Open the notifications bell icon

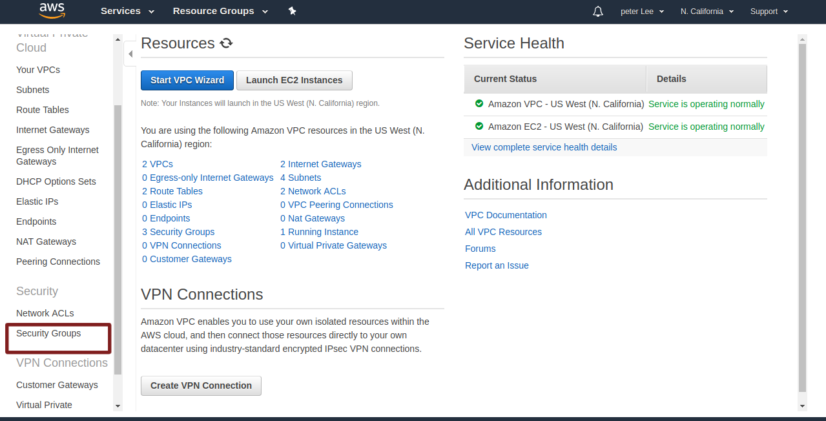(597, 12)
